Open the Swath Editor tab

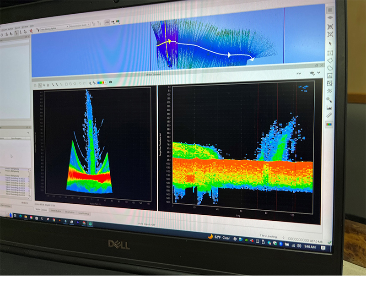click(56, 211)
